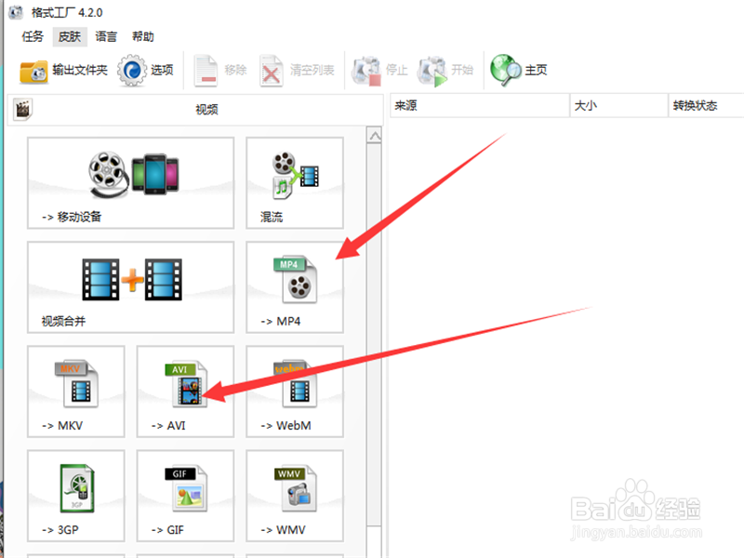Open the 帮助 menu
744x558 pixels.
point(143,36)
